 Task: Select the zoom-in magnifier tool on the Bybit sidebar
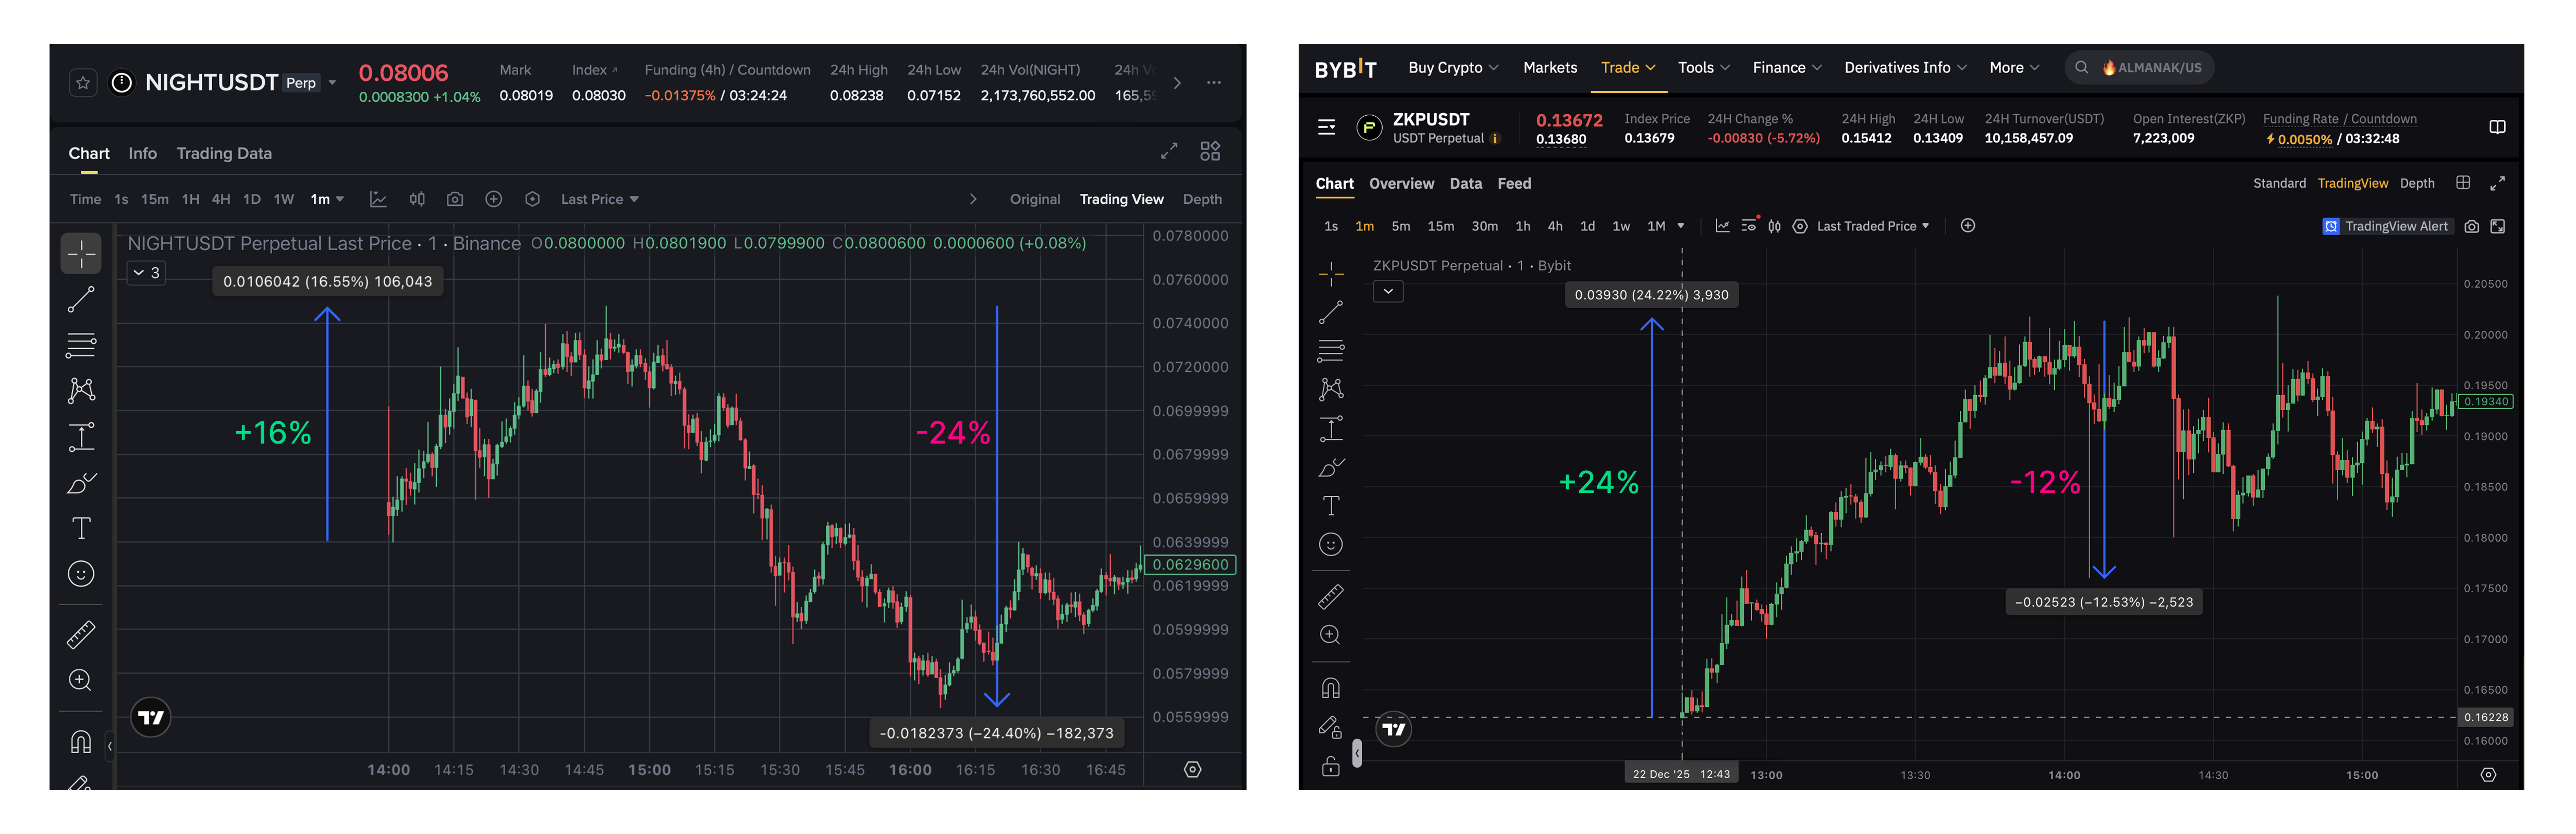[x=1330, y=635]
